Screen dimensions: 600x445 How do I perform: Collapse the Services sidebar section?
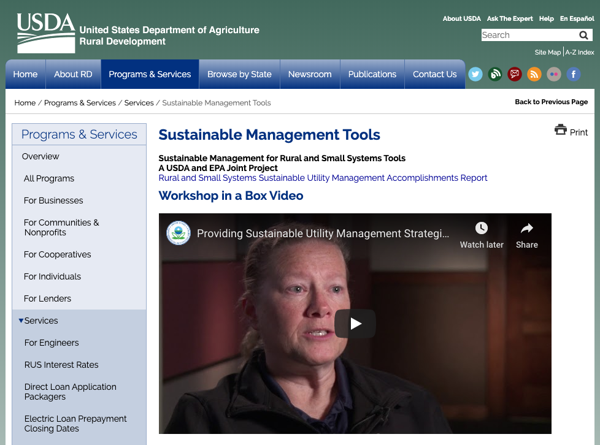pyautogui.click(x=21, y=321)
